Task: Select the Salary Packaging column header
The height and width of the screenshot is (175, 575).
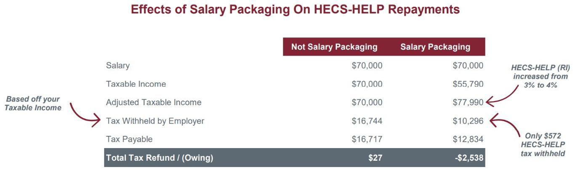Action: pos(435,47)
